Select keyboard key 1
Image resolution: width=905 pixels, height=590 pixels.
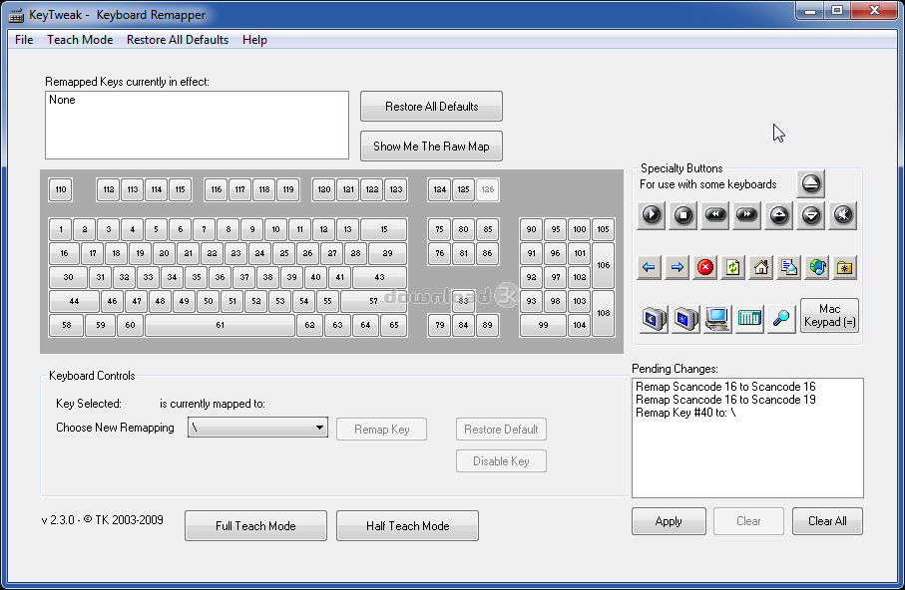[x=61, y=229]
